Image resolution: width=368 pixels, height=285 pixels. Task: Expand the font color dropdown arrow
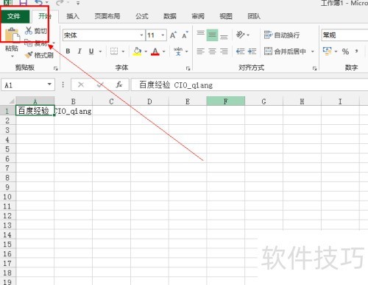point(163,51)
